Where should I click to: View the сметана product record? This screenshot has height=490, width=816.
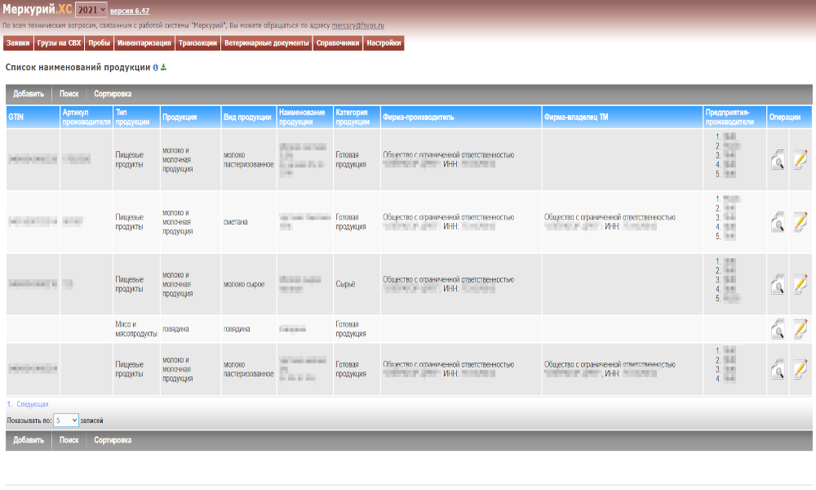click(x=778, y=222)
